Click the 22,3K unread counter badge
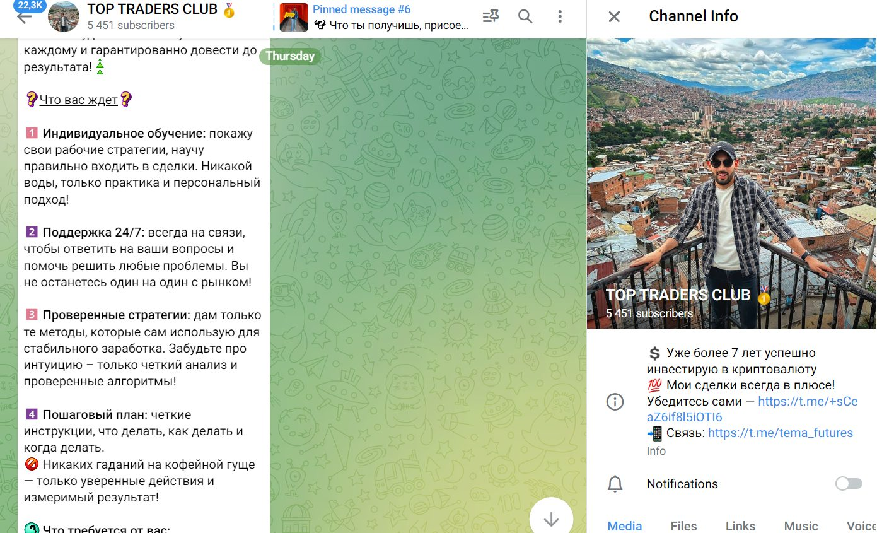 point(29,4)
